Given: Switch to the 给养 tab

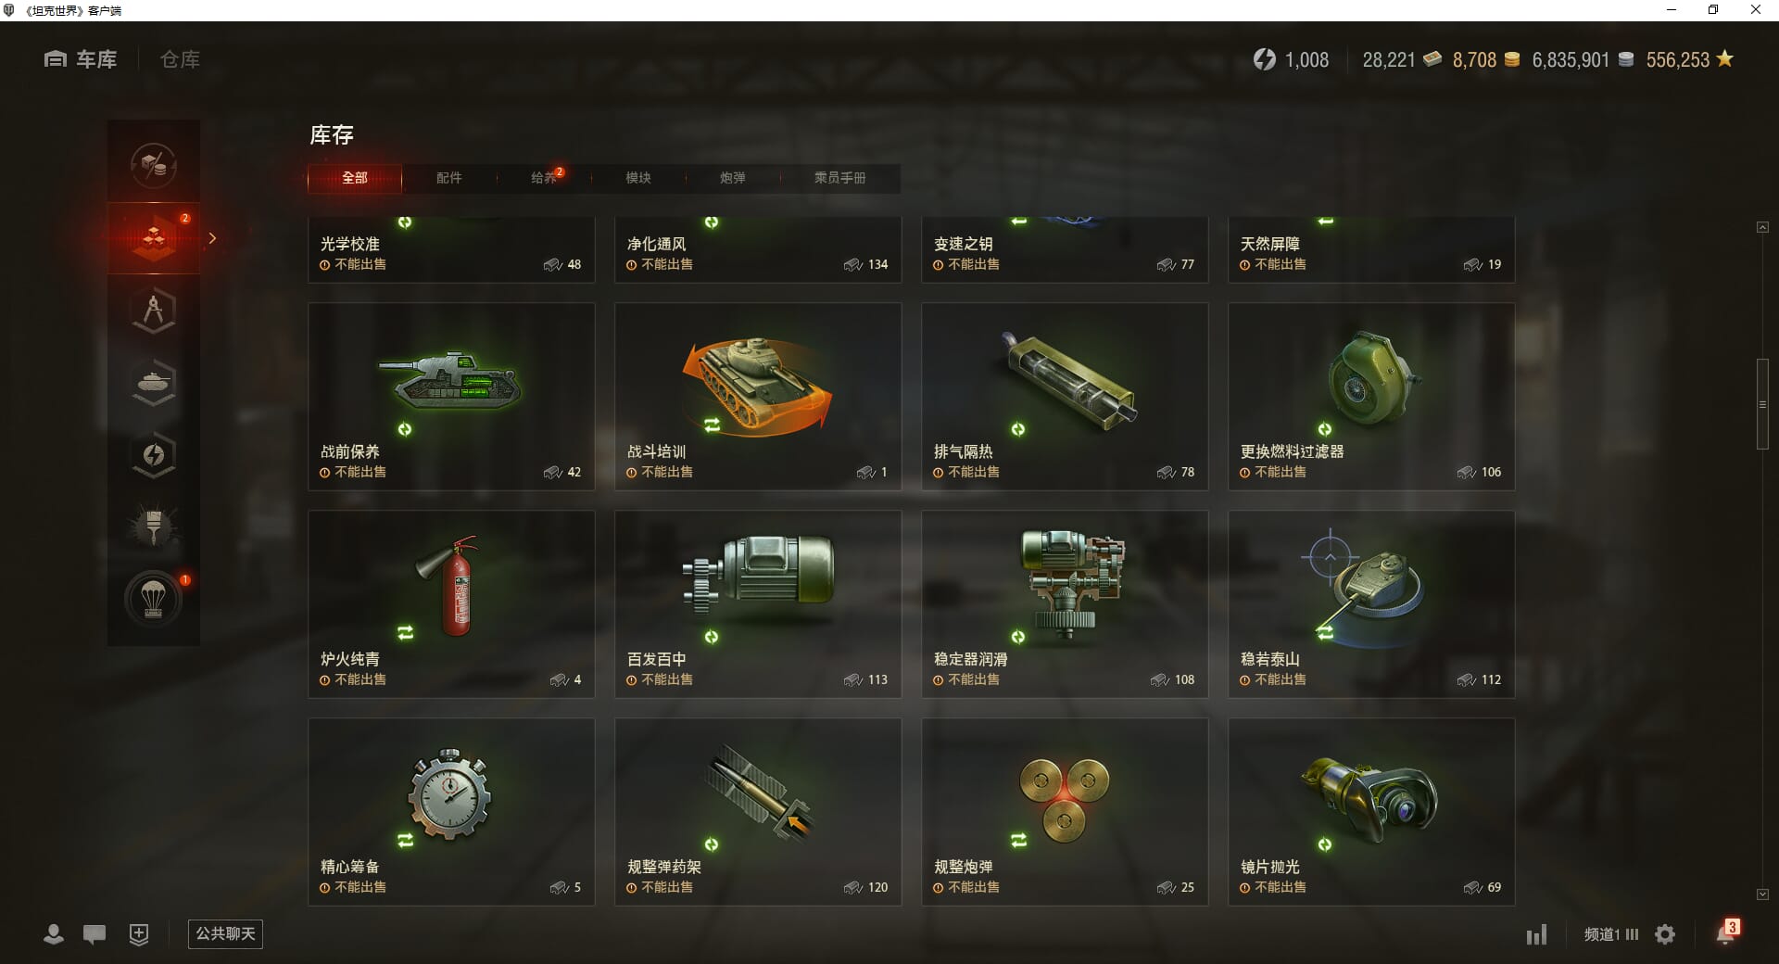Looking at the screenshot, I should click(x=544, y=178).
